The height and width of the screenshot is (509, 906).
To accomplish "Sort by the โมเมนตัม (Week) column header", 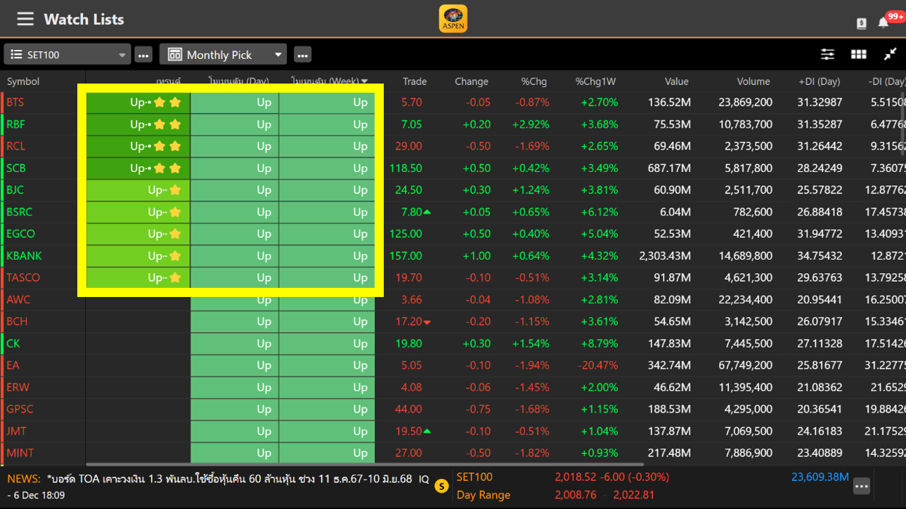I will 330,81.
